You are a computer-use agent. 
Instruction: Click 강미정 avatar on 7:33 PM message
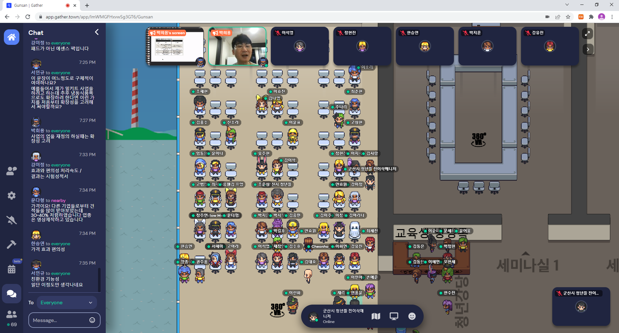36,156
